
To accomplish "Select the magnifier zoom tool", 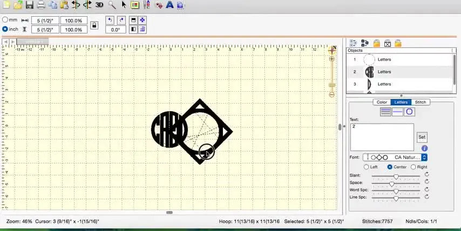I will (x=112, y=5).
